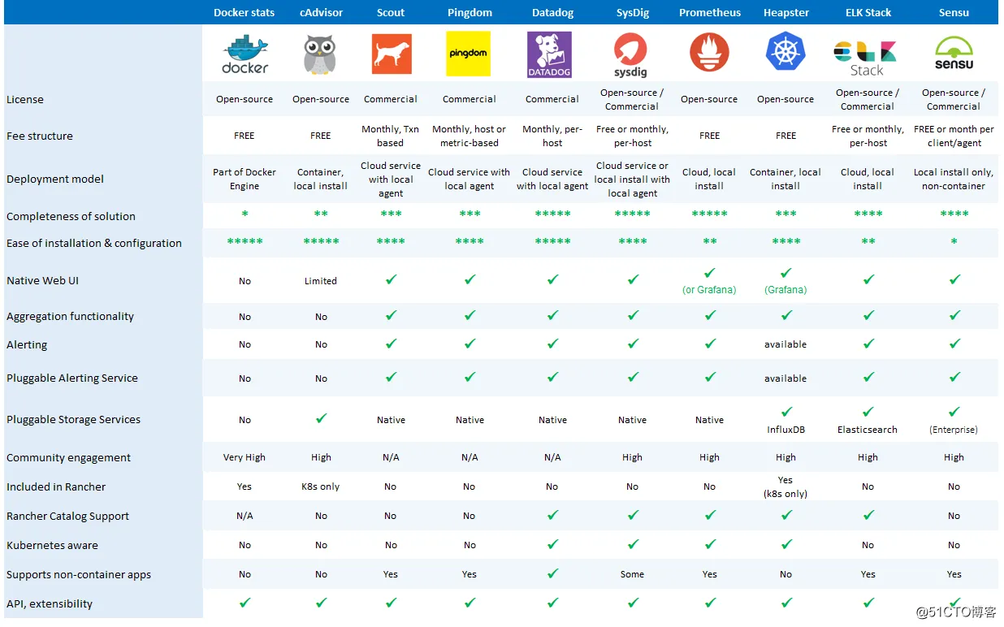Select the Sensu column header
This screenshot has height=627, width=1004.
(954, 12)
